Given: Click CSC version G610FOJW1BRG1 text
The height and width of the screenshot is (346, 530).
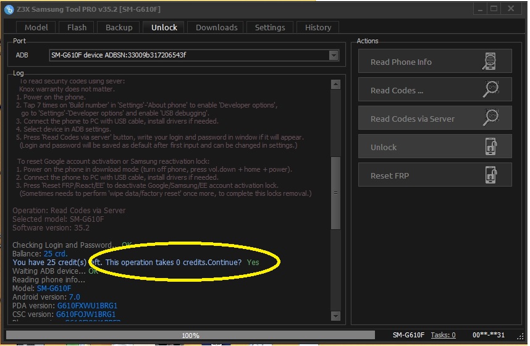Looking at the screenshot, I should (85, 314).
